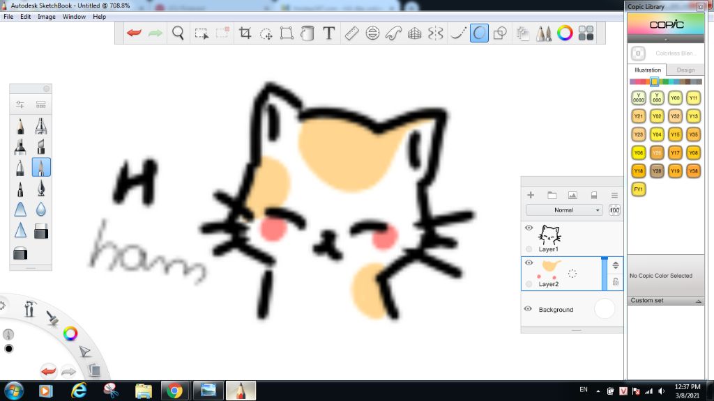Select the rectangular Selection tool
The height and width of the screenshot is (401, 714).
[x=202, y=33]
